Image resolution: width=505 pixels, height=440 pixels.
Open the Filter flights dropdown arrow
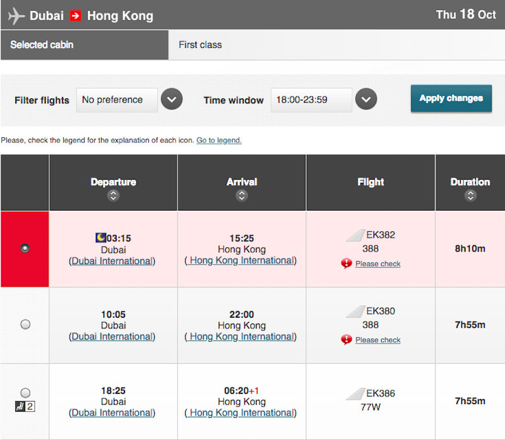pos(172,99)
